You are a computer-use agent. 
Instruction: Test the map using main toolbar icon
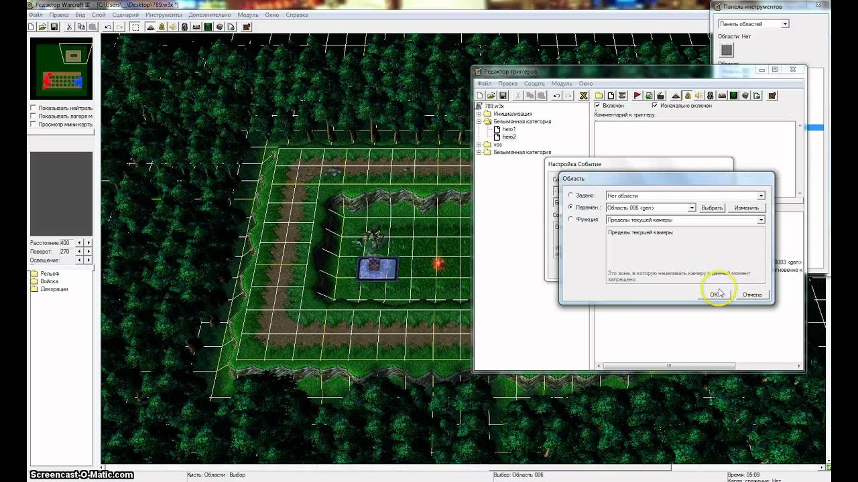[247, 27]
